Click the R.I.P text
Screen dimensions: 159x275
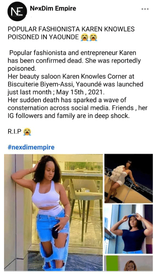14,131
